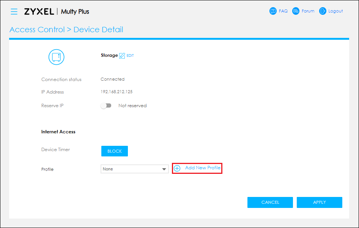Viewport: 359px width, 228px height.
Task: Open the hamburger navigation menu
Action: point(14,11)
